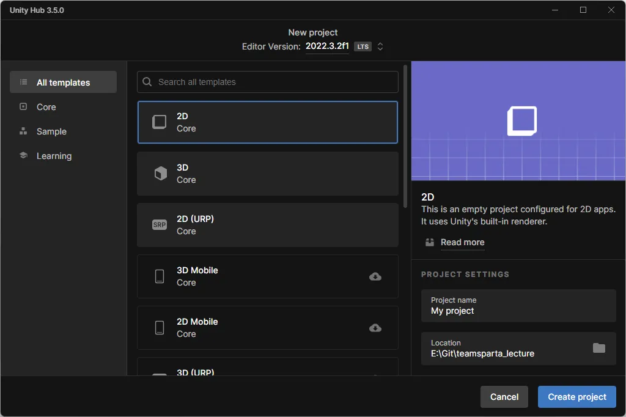The width and height of the screenshot is (626, 417).
Task: Click the SRP icon of 2D (URP)
Action: pyautogui.click(x=160, y=225)
